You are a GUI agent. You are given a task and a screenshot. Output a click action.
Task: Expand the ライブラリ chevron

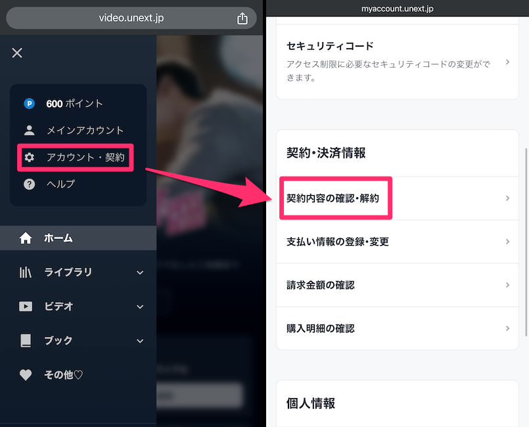click(x=140, y=273)
